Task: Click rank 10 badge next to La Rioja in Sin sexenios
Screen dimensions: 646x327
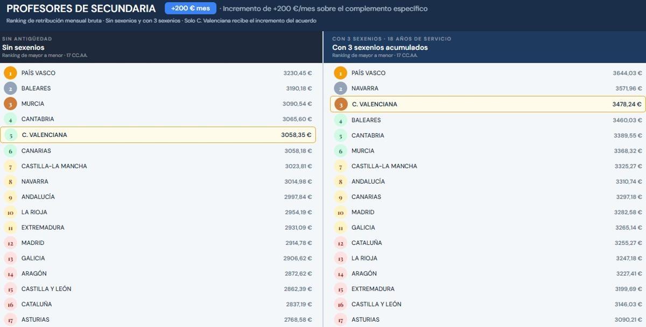Action: pyautogui.click(x=10, y=212)
